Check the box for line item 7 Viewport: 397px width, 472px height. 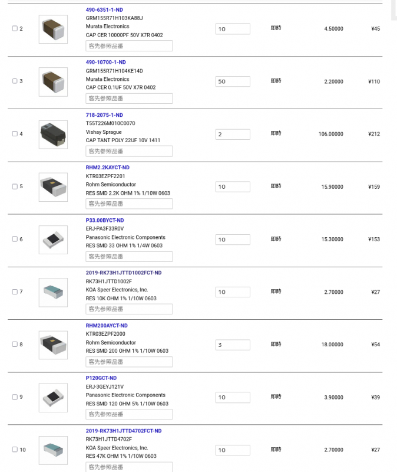(x=15, y=292)
